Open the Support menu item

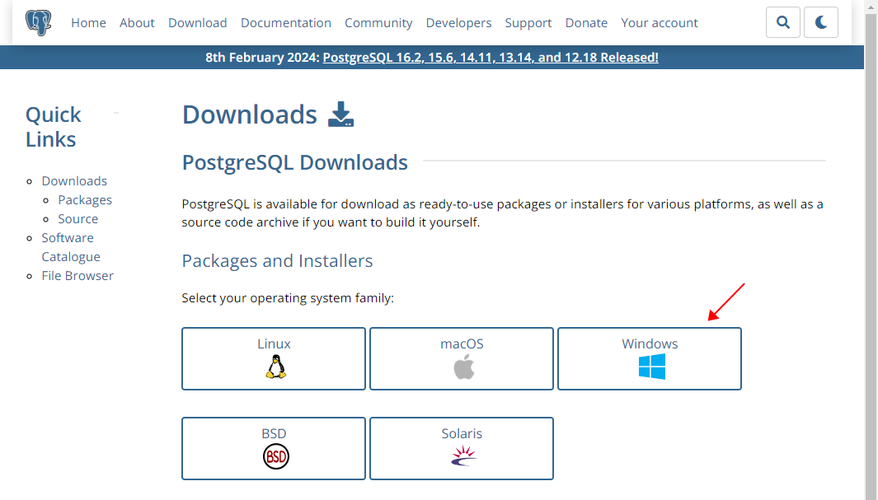528,23
